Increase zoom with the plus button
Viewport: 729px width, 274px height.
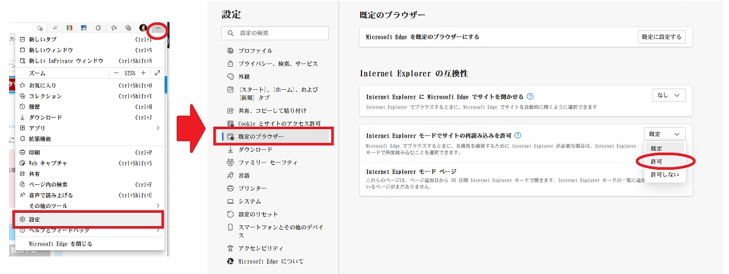[143, 73]
